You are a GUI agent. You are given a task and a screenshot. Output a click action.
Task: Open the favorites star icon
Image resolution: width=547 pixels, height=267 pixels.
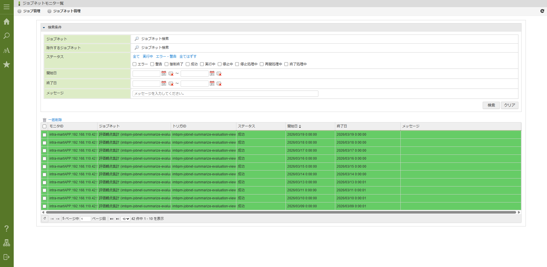(7, 65)
